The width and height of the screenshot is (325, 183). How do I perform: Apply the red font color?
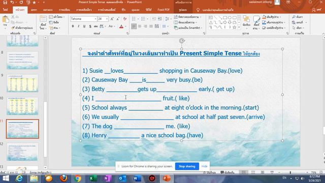[x=121, y=26]
